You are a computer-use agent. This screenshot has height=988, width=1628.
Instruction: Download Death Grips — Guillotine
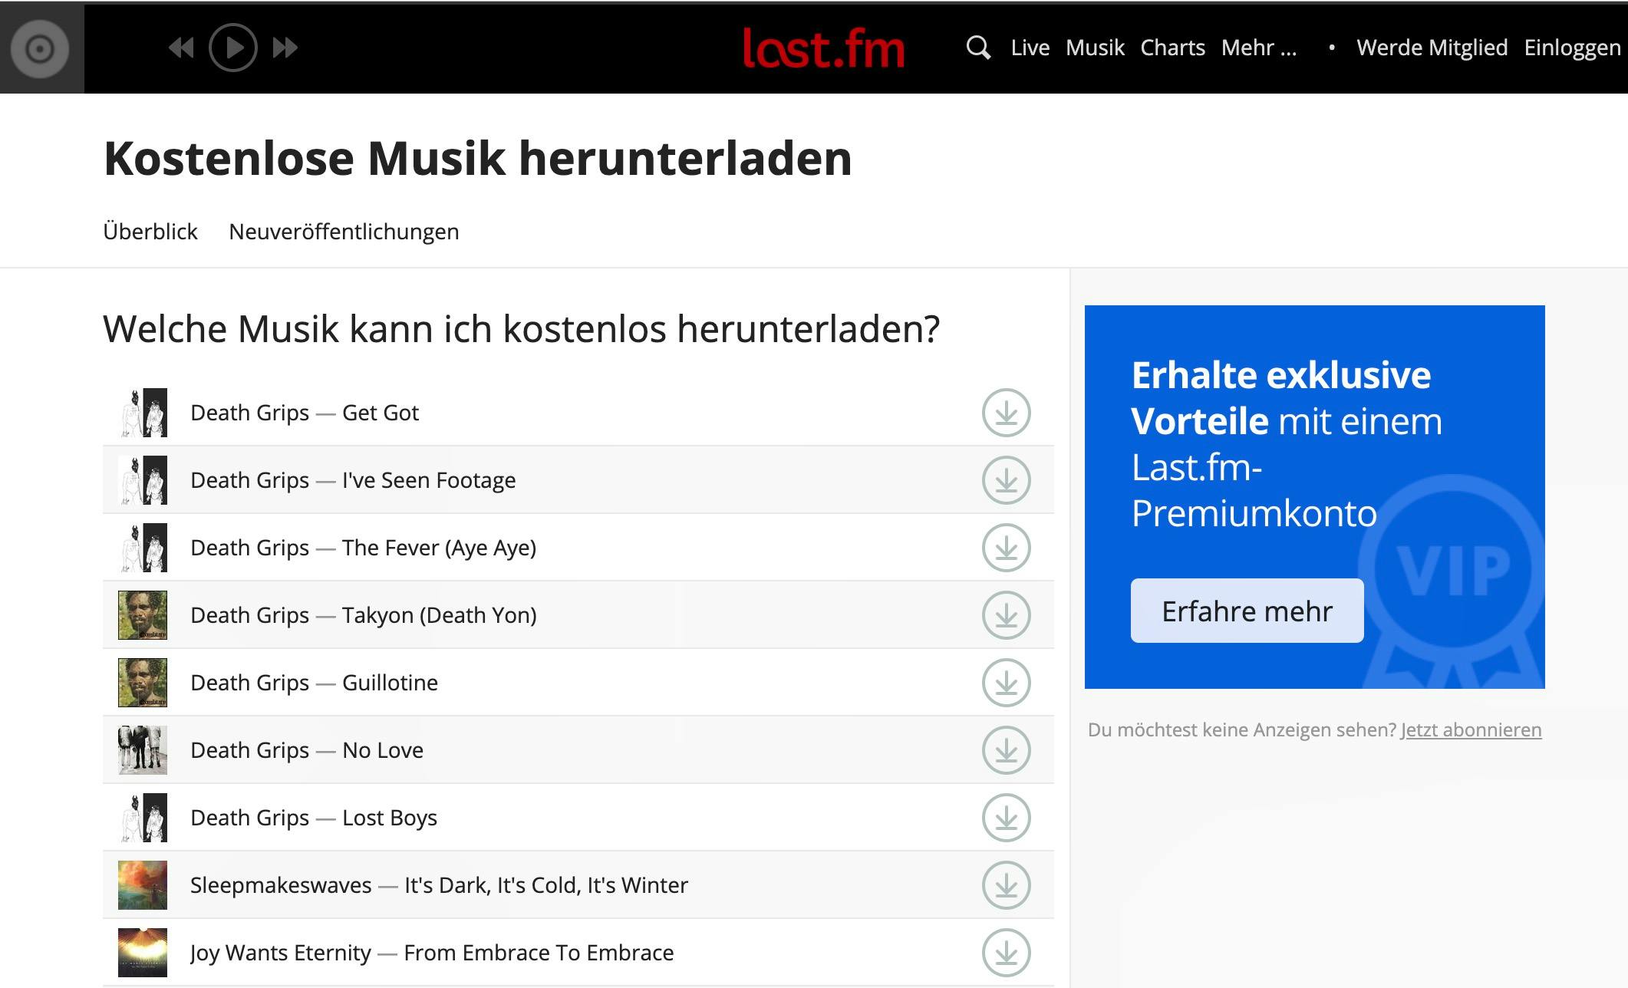[x=1006, y=683]
